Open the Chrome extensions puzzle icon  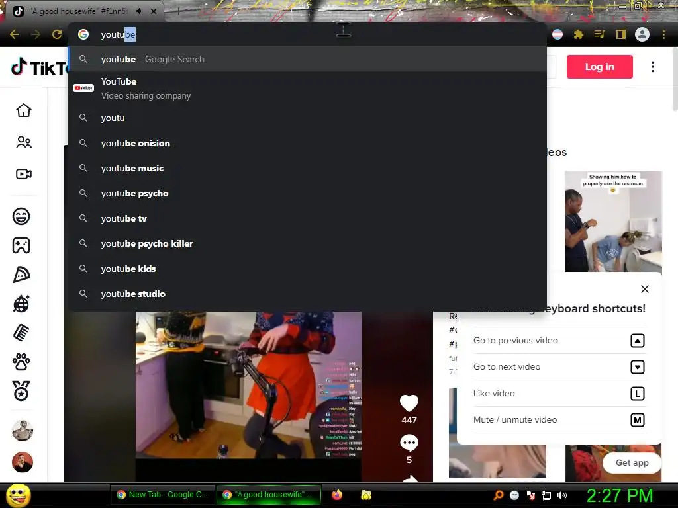[579, 34]
